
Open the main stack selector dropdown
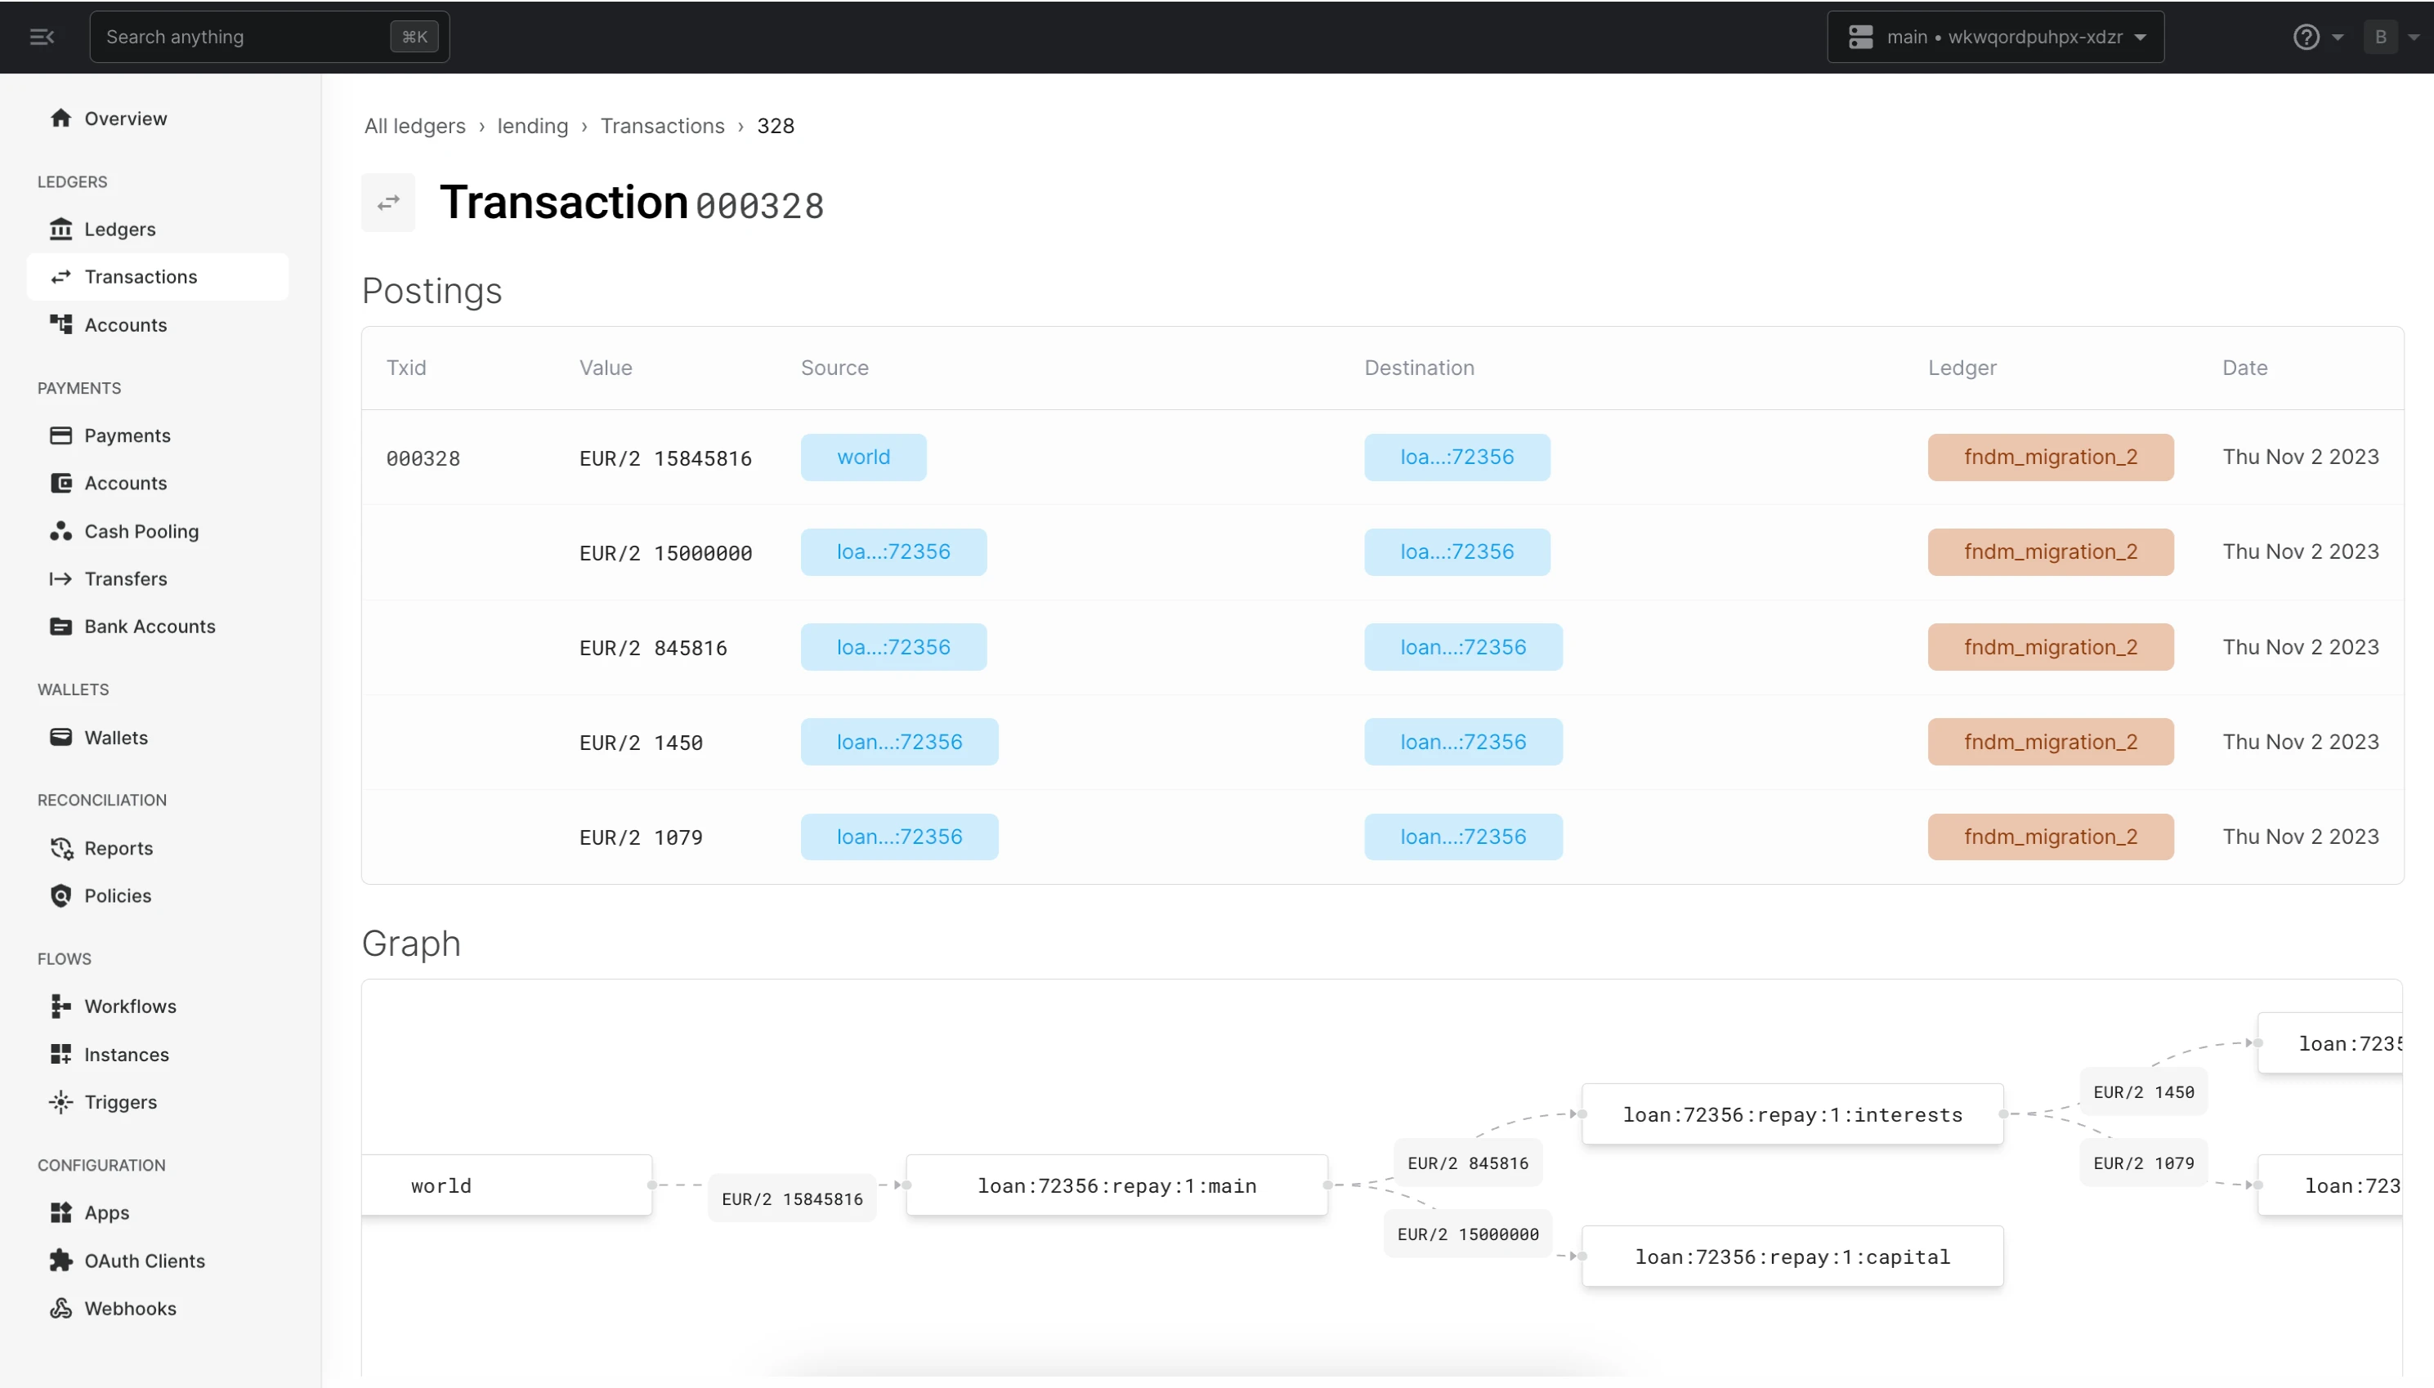coord(1995,38)
